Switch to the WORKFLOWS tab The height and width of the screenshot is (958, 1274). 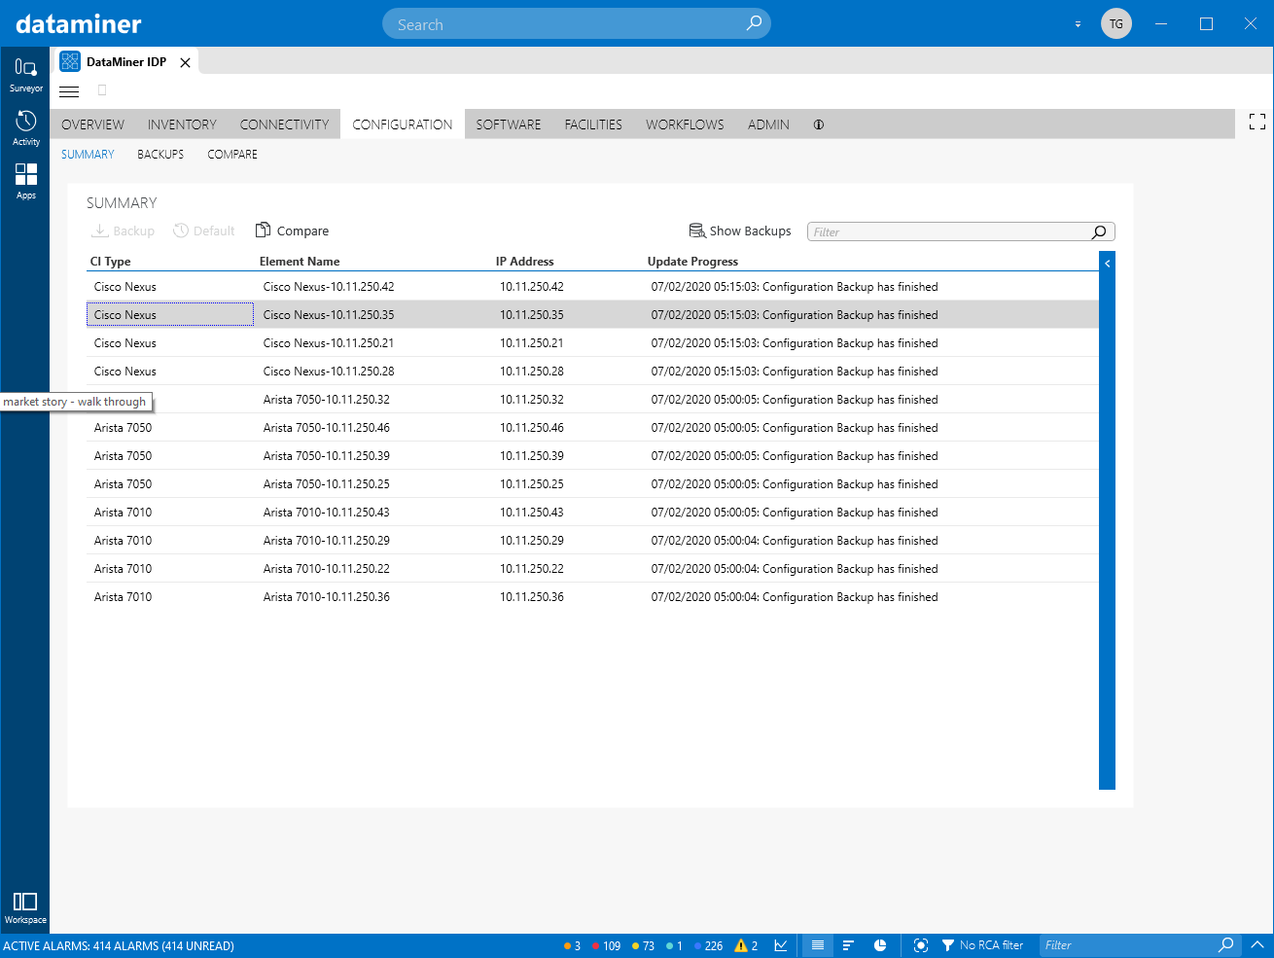pyautogui.click(x=685, y=124)
